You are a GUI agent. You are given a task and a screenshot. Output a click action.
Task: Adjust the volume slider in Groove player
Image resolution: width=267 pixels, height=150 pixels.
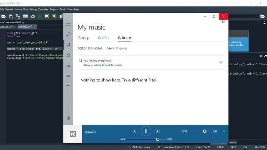(200, 131)
